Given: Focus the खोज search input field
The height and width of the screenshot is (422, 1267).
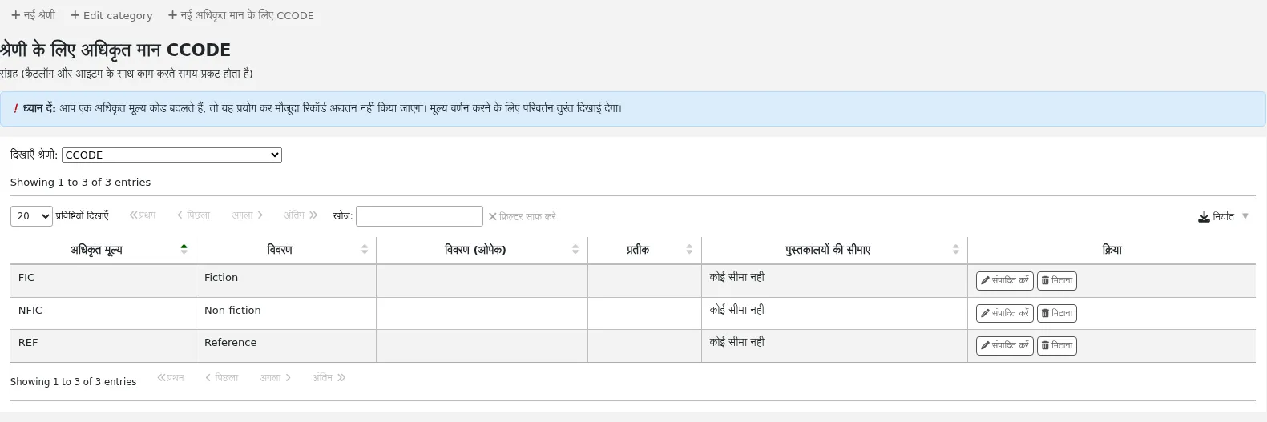Looking at the screenshot, I should coord(419,216).
